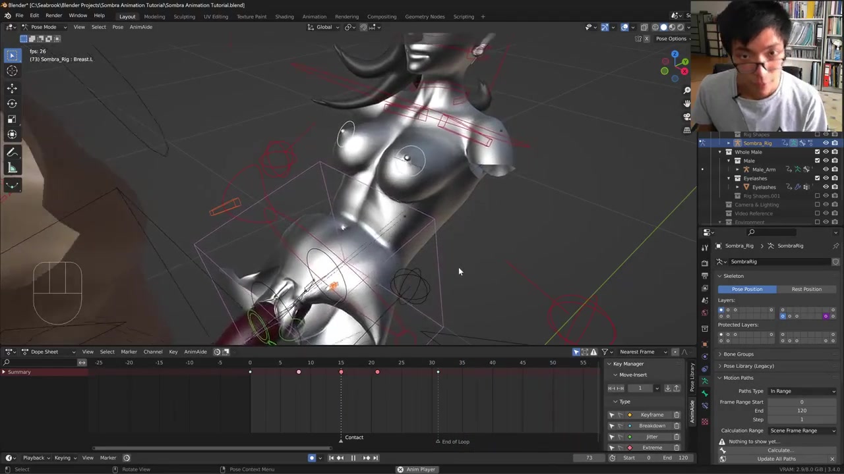Screen dimensions: 844x474
Task: Switch to the Sculpting workspace tab
Action: [x=184, y=16]
